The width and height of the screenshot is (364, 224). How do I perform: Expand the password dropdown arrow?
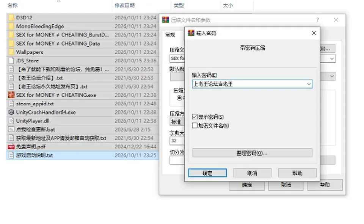point(309,84)
